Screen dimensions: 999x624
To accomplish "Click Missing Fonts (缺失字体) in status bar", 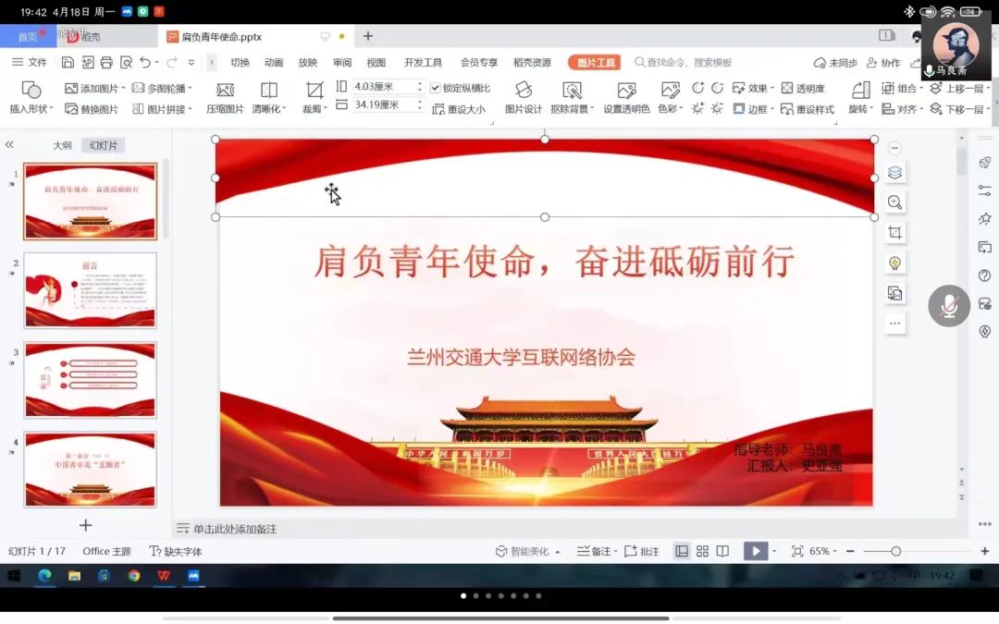I will (176, 551).
